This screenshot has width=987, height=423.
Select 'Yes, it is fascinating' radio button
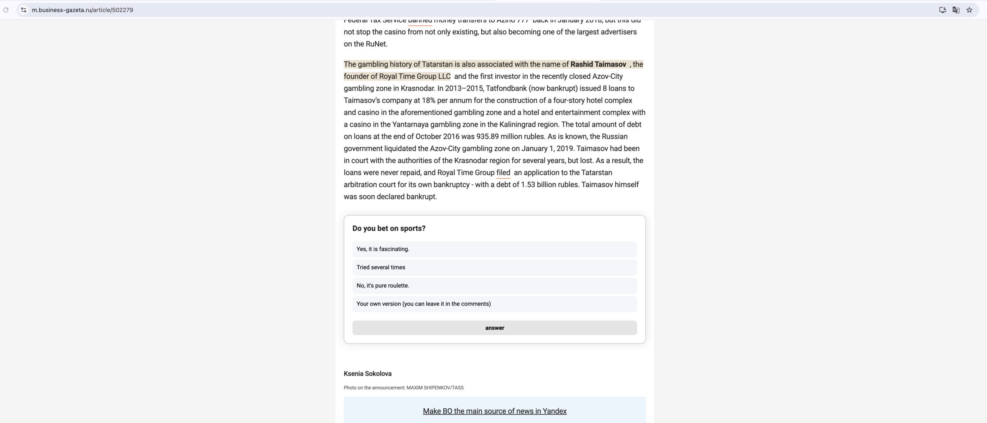495,249
